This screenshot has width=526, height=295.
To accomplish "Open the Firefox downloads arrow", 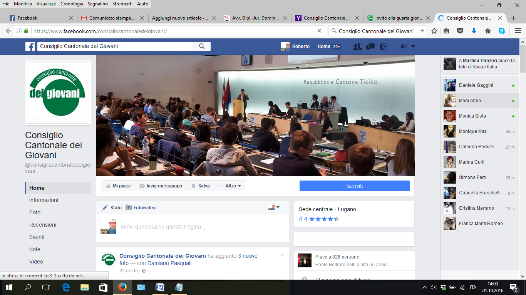I will click(x=474, y=31).
